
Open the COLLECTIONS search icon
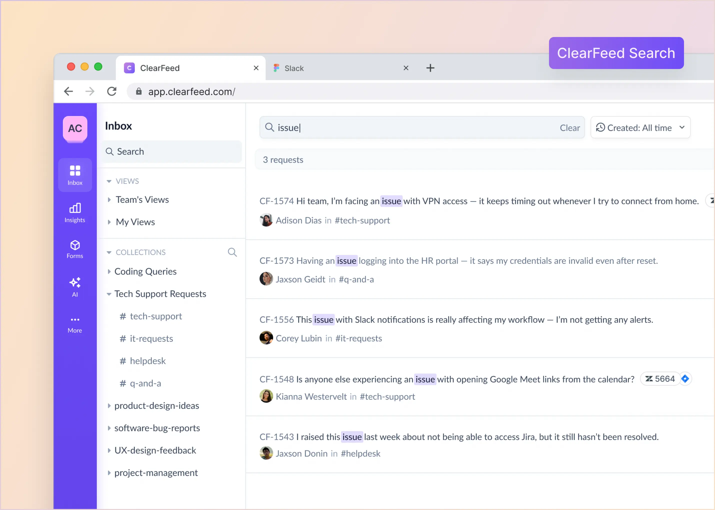[x=232, y=252]
